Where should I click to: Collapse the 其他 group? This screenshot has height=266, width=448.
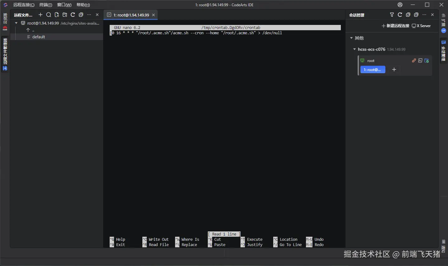(x=351, y=38)
